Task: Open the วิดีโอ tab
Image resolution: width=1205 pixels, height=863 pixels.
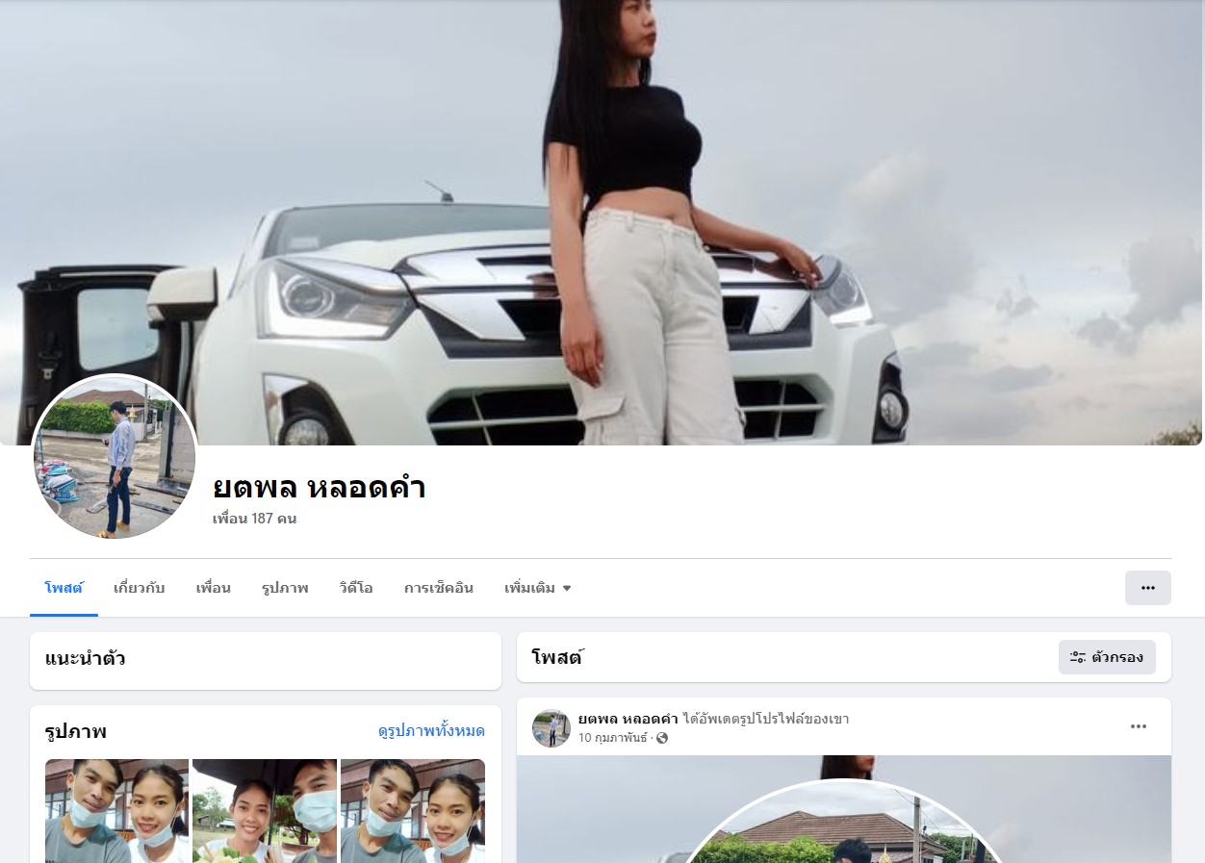Action: (355, 588)
